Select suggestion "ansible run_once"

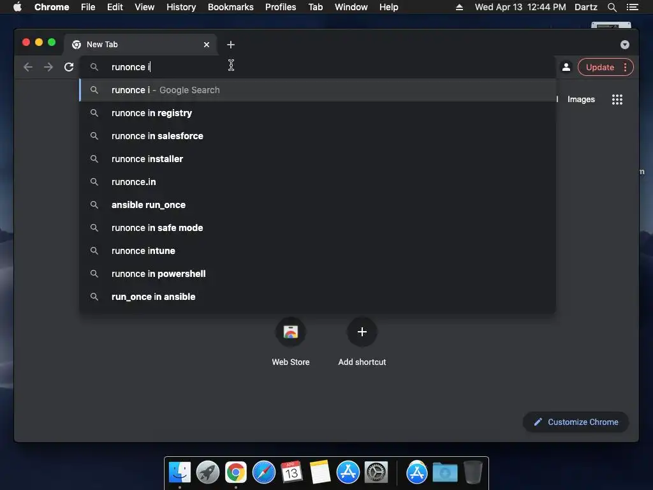click(318, 205)
